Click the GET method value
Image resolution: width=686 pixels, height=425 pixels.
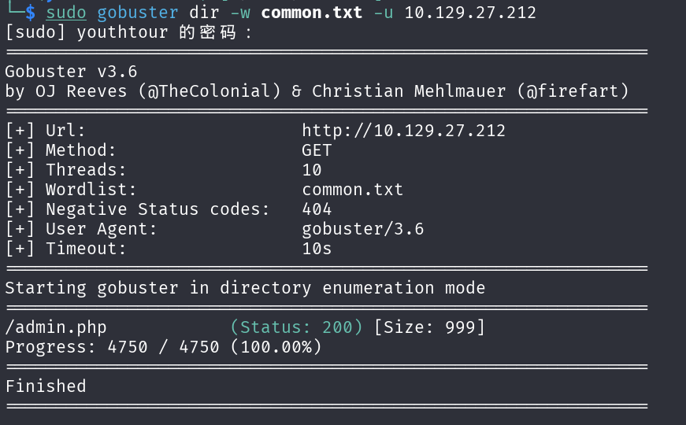click(x=317, y=150)
